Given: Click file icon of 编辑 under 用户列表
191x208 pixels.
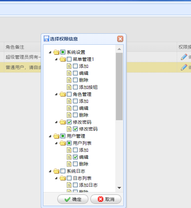Looking at the screenshot, I should [x=69, y=157].
